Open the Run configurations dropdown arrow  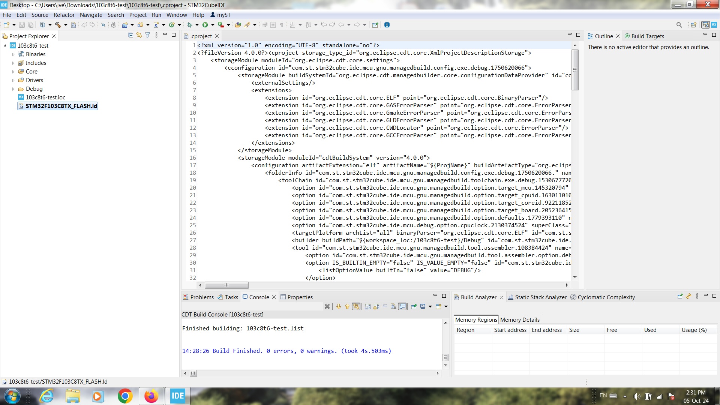pos(213,25)
